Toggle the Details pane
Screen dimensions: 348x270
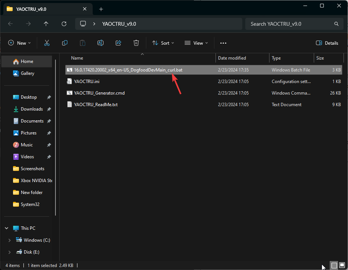(327, 43)
